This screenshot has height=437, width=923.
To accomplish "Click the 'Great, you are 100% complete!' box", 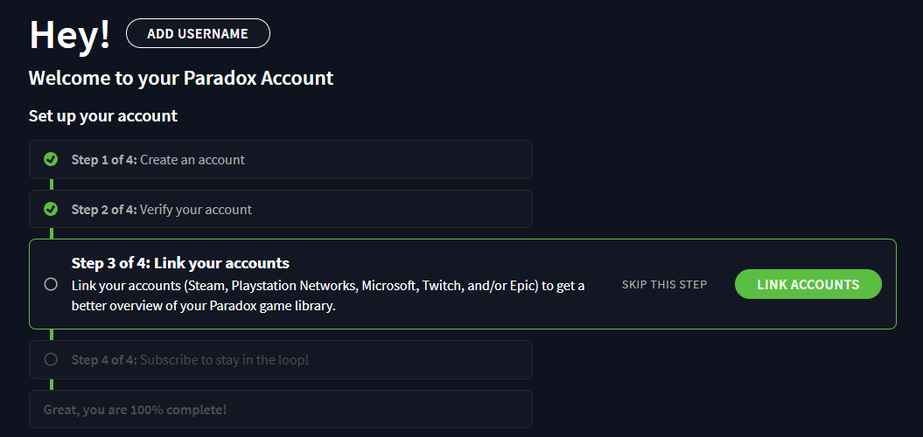I will 281,409.
